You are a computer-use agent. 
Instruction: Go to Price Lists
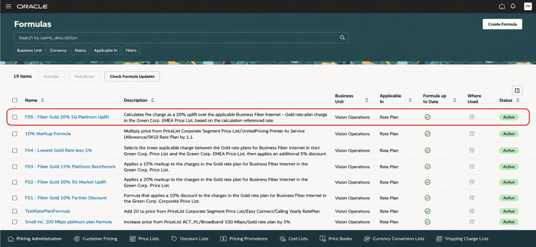(x=144, y=239)
